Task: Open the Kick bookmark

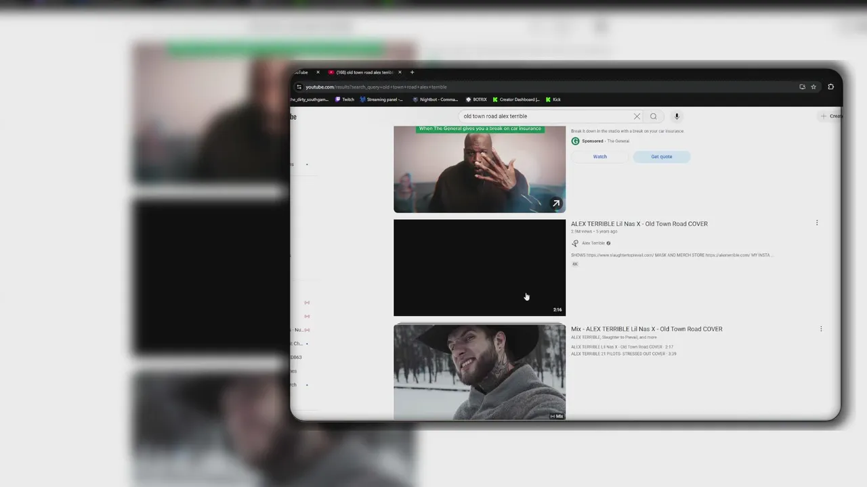Action: (553, 99)
